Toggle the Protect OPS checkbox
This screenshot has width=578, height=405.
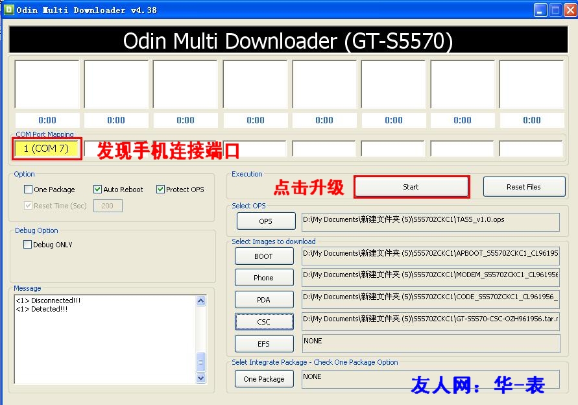(160, 190)
